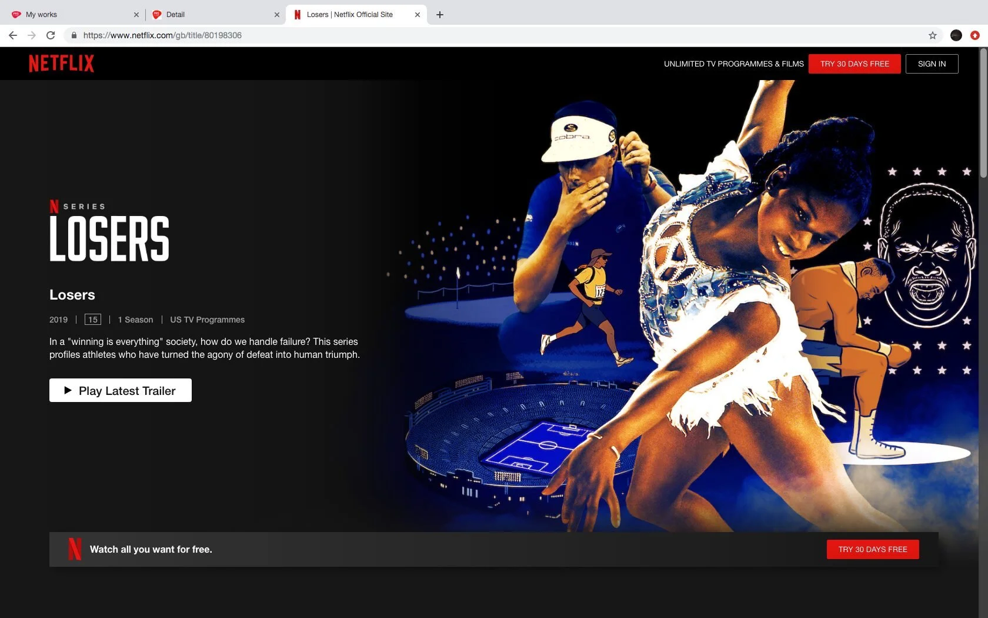Click the US TV Programmes genre link
This screenshot has height=618, width=988.
pyautogui.click(x=208, y=320)
